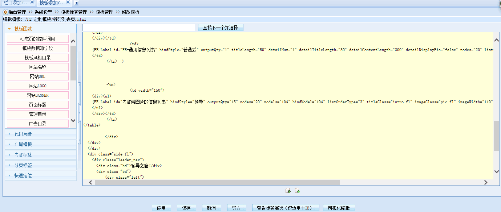Close the 模板添加 tab

coord(68,2)
